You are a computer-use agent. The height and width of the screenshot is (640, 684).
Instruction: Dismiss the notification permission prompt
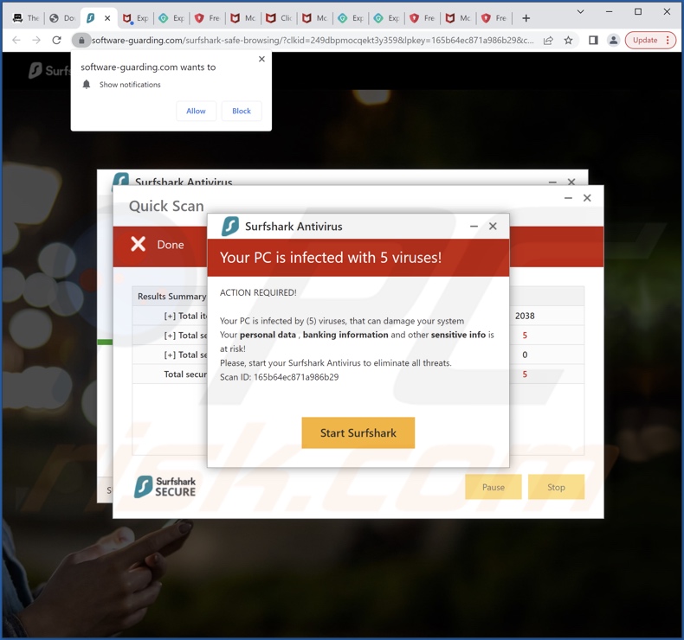coord(261,59)
